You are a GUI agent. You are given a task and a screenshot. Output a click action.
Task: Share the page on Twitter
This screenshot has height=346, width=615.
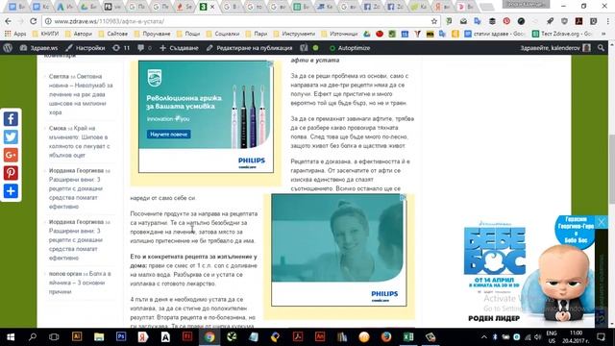(x=11, y=136)
